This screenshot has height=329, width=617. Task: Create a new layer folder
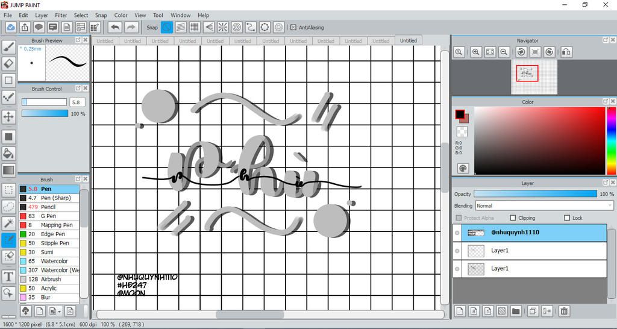[516, 311]
